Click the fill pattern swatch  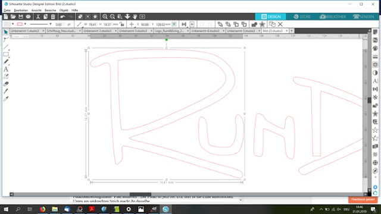(x=7, y=24)
